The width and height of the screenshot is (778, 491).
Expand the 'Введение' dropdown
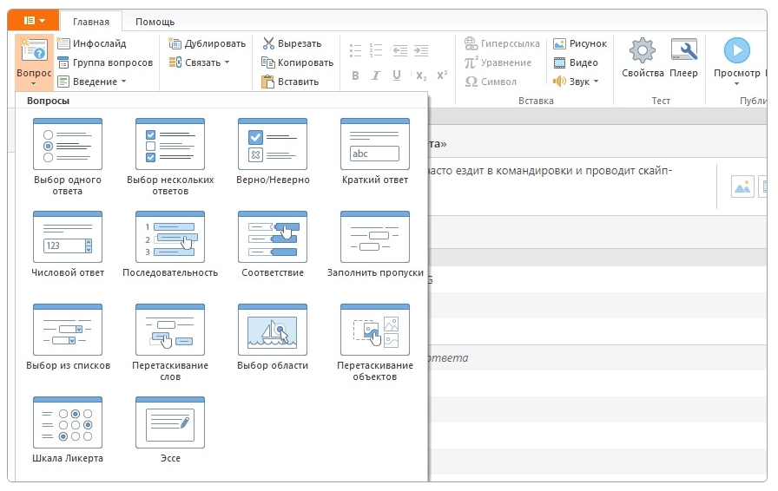(93, 82)
